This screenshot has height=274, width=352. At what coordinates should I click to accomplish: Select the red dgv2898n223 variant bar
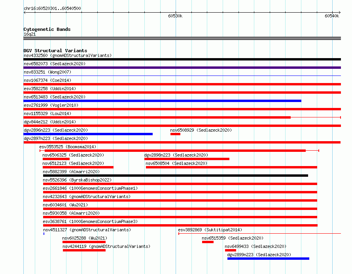(x=187, y=159)
